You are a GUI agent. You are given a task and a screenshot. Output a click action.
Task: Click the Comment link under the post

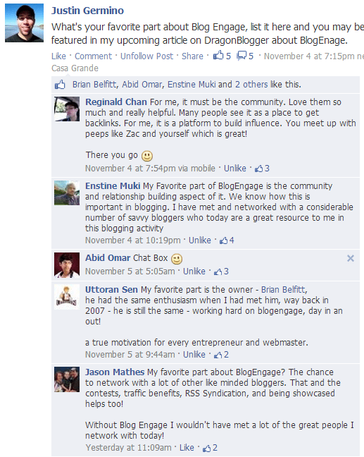(93, 56)
